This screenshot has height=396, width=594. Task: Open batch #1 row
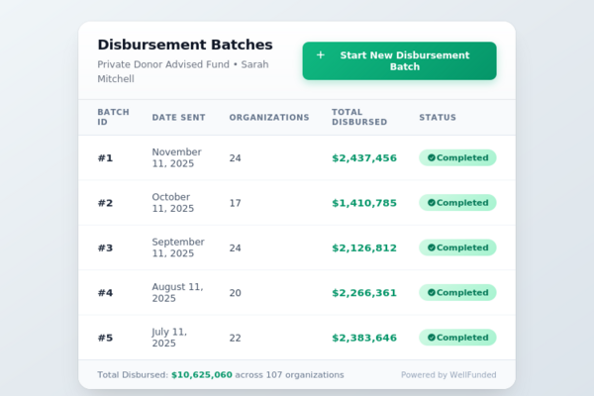105,158
